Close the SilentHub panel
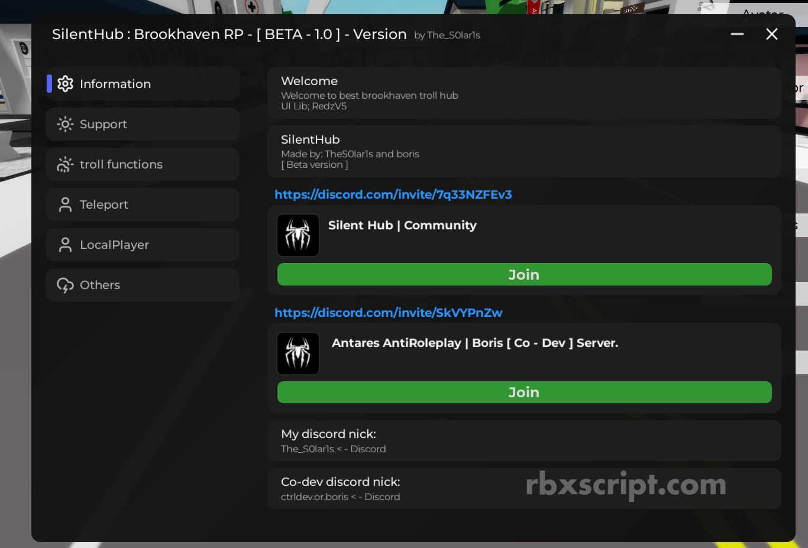Screen dimensions: 808x548 [771, 34]
